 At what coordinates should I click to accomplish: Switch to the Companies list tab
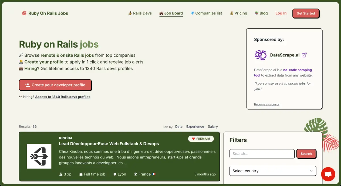[x=206, y=13]
